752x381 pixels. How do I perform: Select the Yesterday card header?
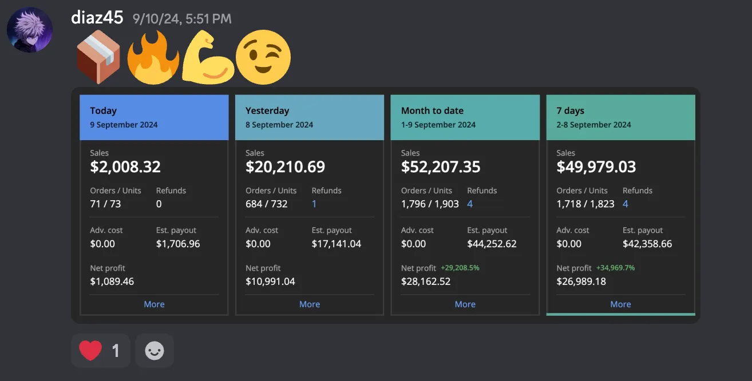(x=310, y=117)
